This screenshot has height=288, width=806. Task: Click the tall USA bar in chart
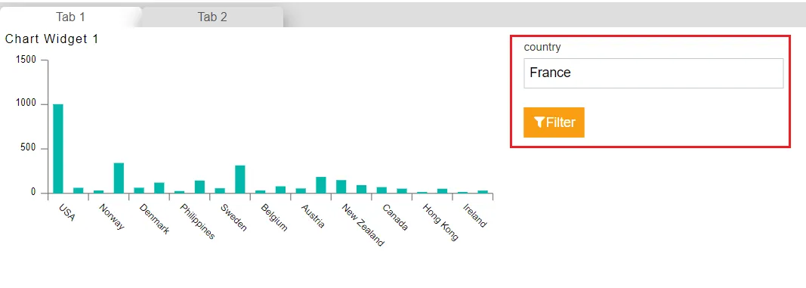pyautogui.click(x=58, y=149)
